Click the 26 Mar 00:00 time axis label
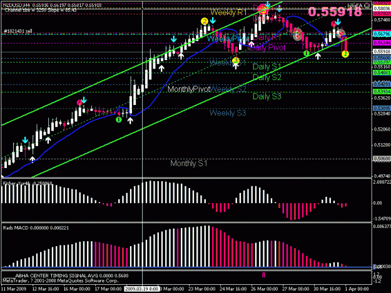The height and width of the screenshot is (293, 391). (265, 289)
